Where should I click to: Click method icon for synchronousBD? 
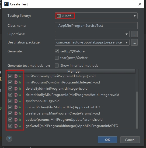click(x=16, y=101)
